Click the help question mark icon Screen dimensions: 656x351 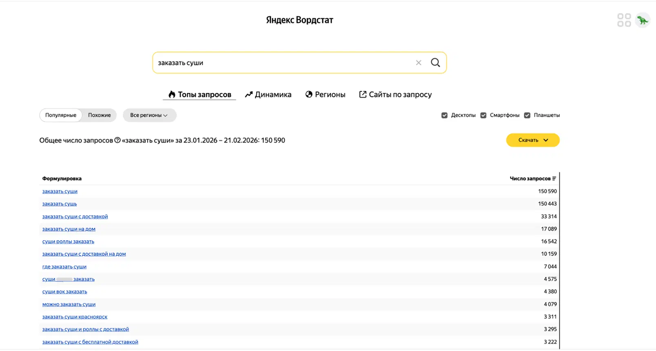tap(117, 140)
